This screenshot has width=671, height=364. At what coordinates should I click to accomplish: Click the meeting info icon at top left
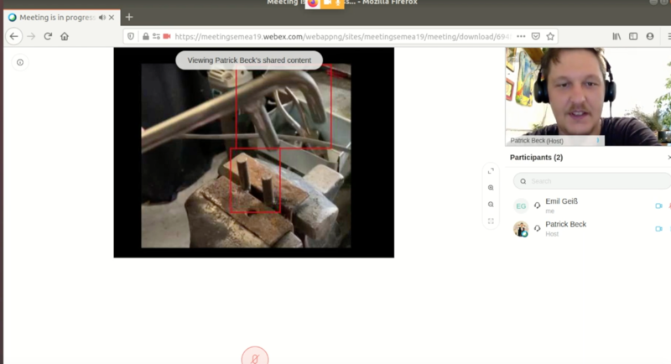(20, 62)
